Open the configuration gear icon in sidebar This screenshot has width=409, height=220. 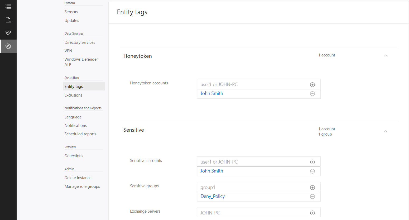8,46
